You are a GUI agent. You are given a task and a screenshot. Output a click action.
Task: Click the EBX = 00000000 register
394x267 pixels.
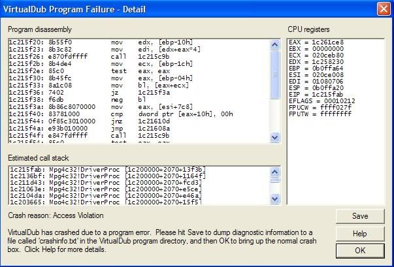316,49
